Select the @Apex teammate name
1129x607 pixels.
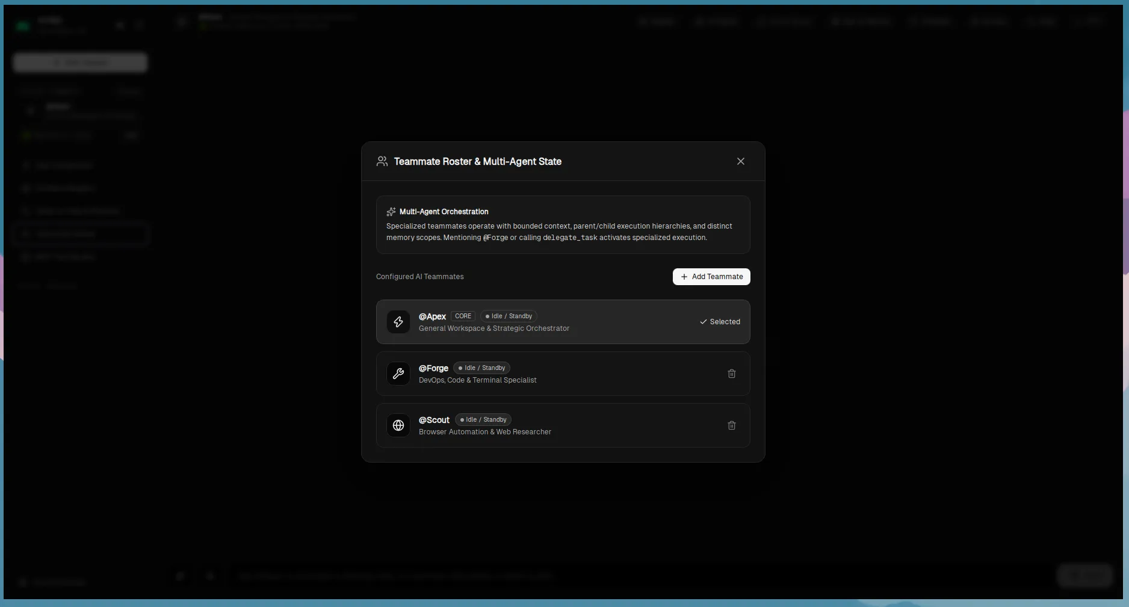pos(432,316)
